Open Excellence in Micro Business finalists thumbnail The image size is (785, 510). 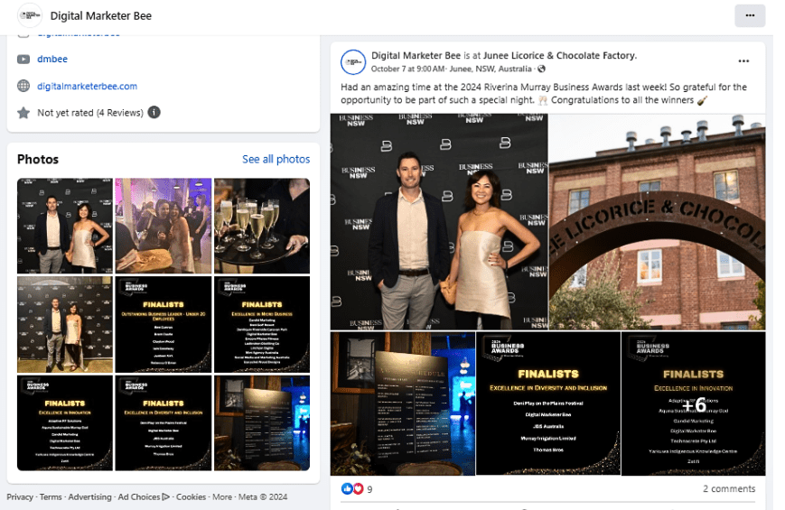262,324
